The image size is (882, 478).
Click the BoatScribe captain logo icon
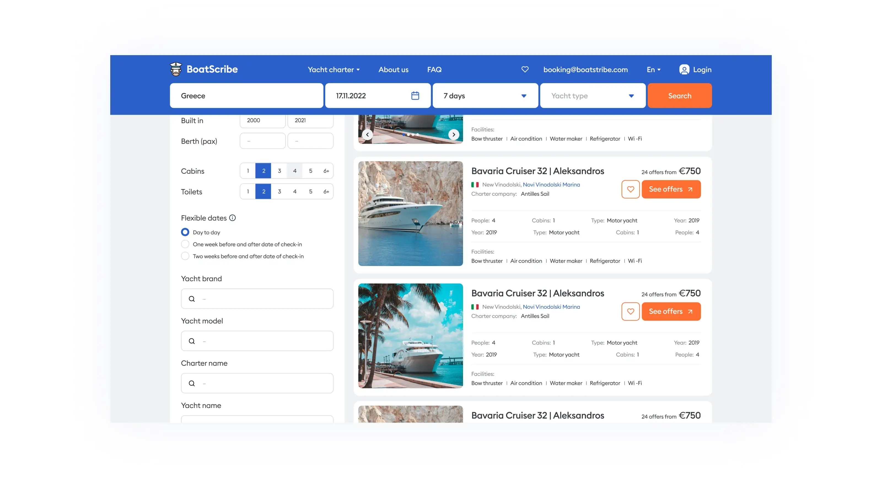[176, 69]
